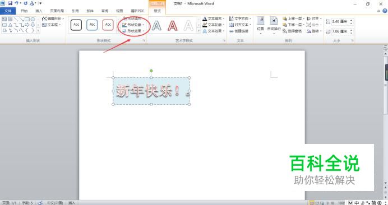Image resolution: width=388 pixels, height=205 pixels.
Task: Switch to the 开始 (Home) tab
Action: [24, 11]
